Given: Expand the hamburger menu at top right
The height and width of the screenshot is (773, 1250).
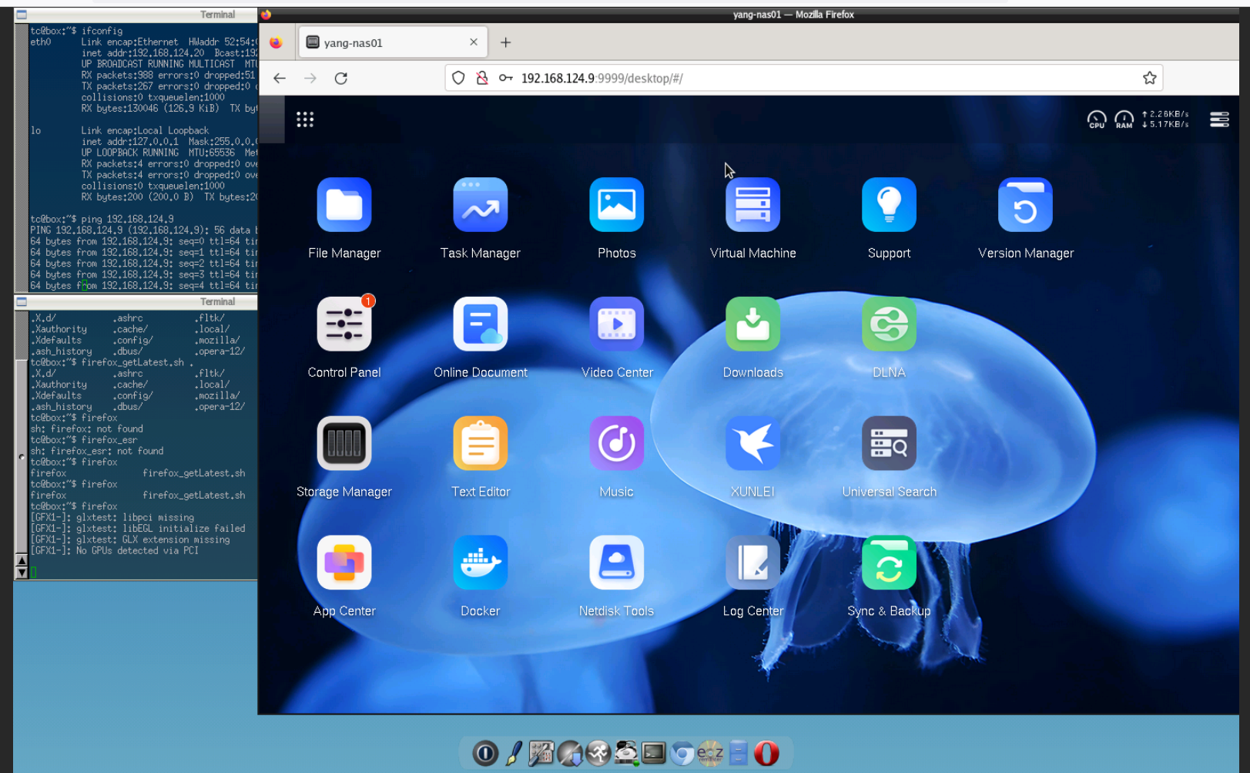Looking at the screenshot, I should point(1219,119).
